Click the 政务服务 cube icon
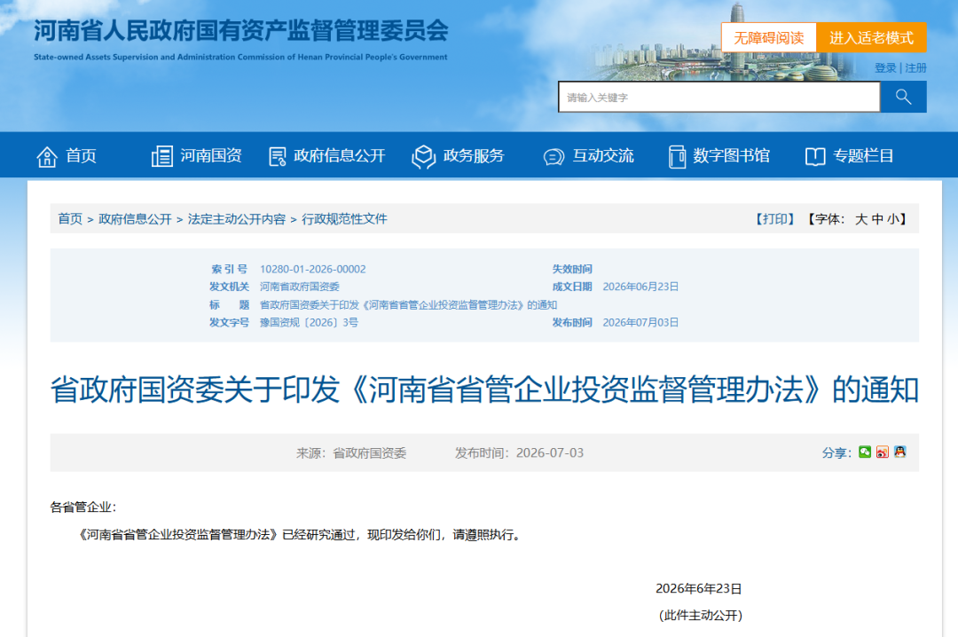The image size is (958, 637). 423,156
